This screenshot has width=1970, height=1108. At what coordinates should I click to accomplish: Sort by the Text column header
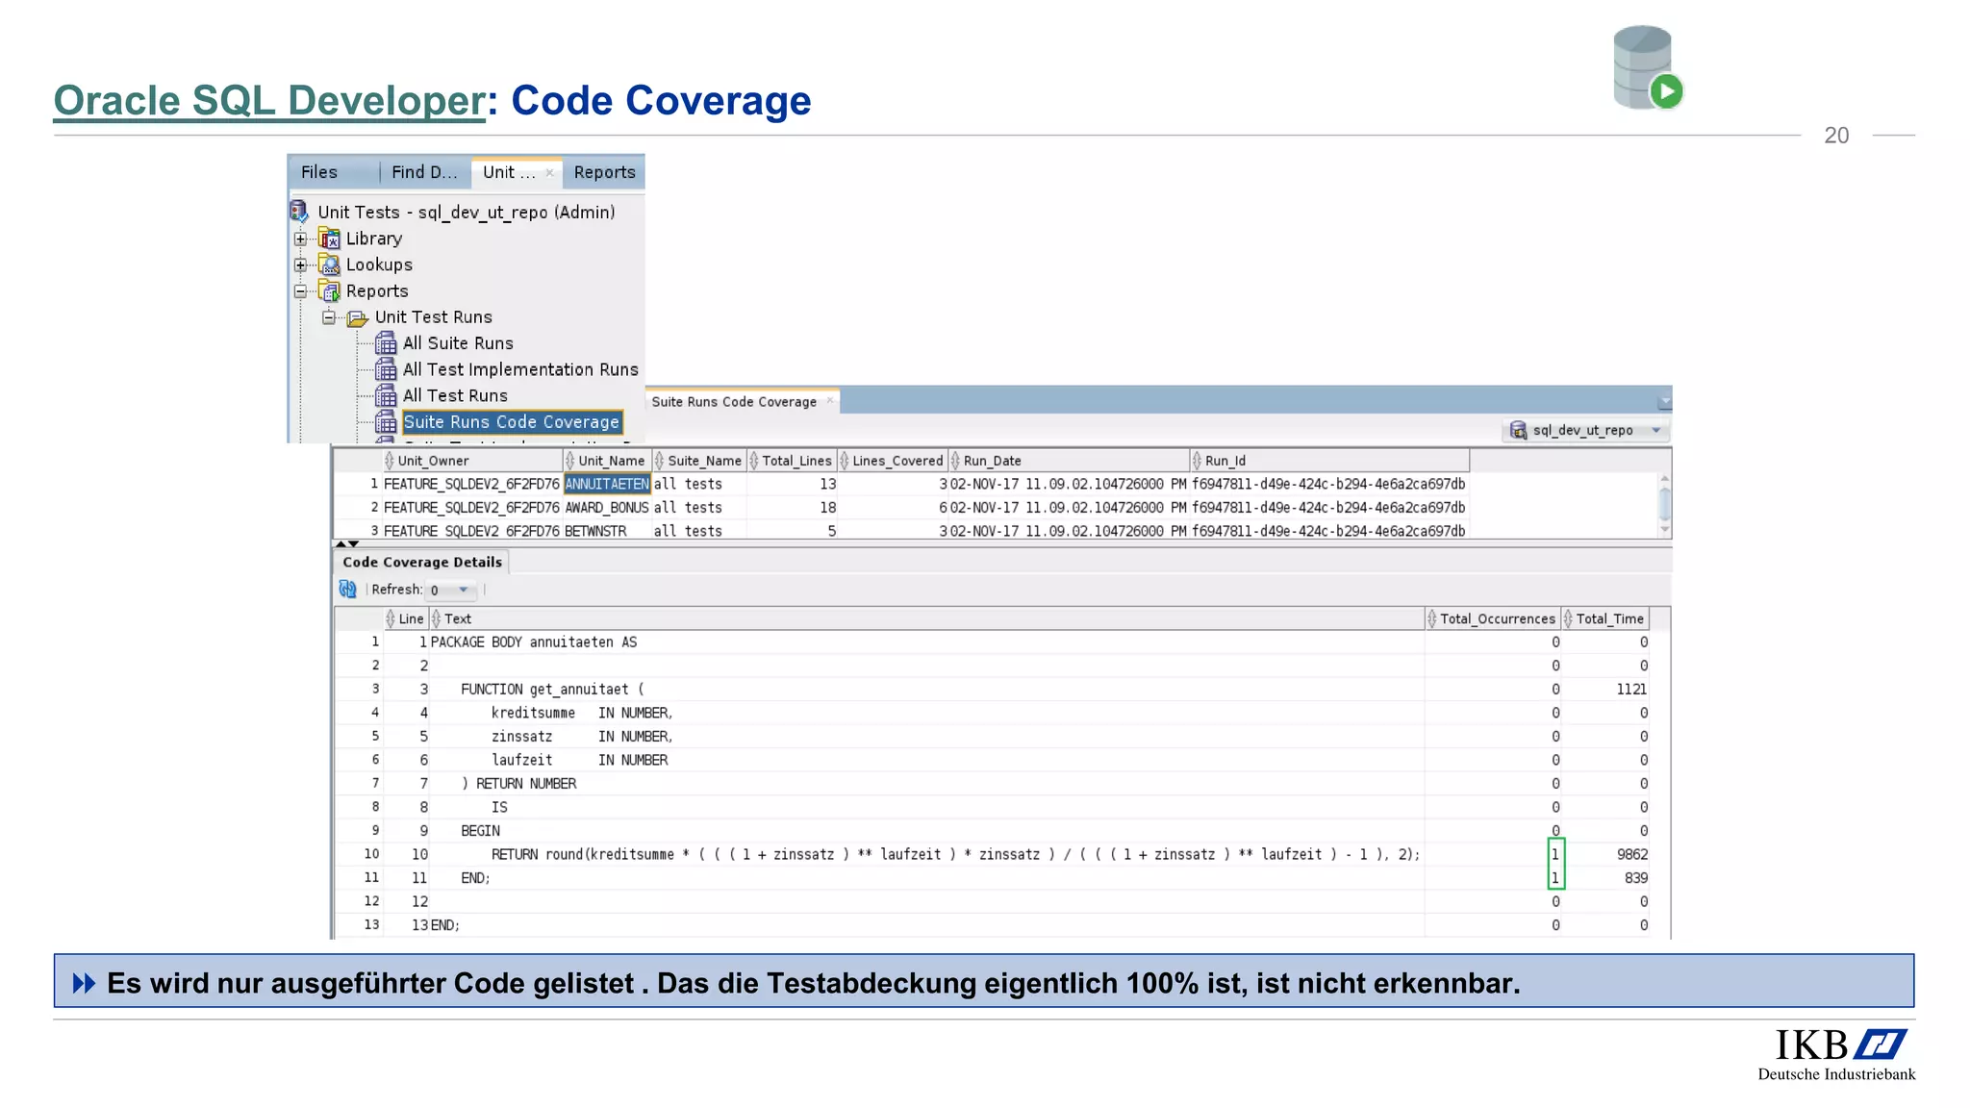926,618
